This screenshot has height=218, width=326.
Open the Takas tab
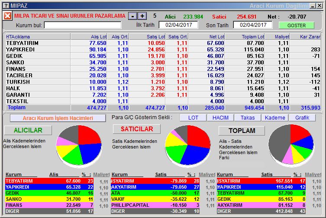[248, 118]
